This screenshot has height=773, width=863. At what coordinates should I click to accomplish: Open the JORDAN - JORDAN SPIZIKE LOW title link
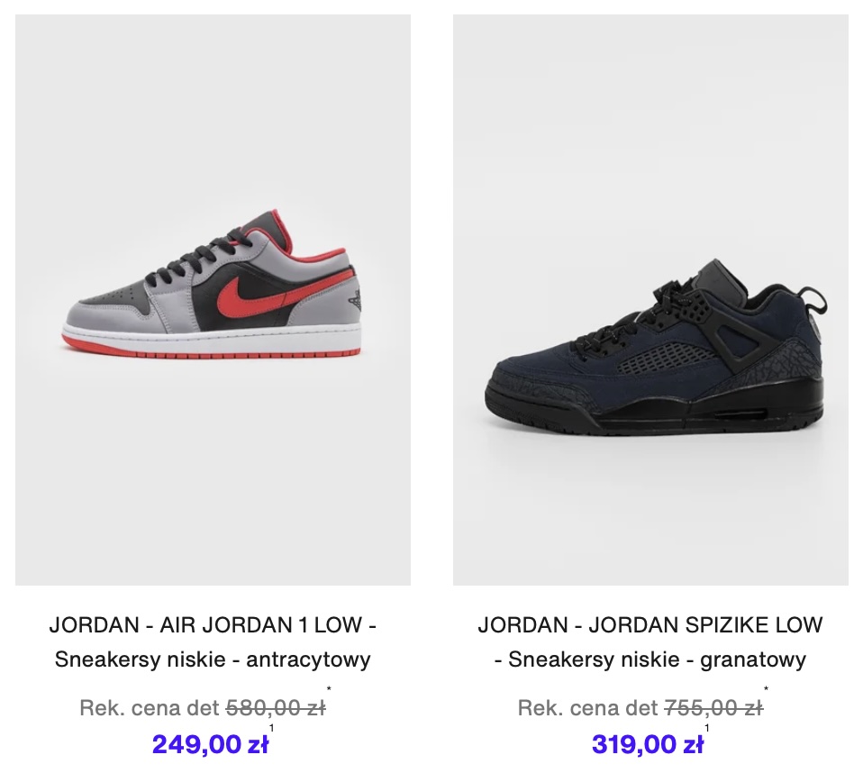point(650,625)
